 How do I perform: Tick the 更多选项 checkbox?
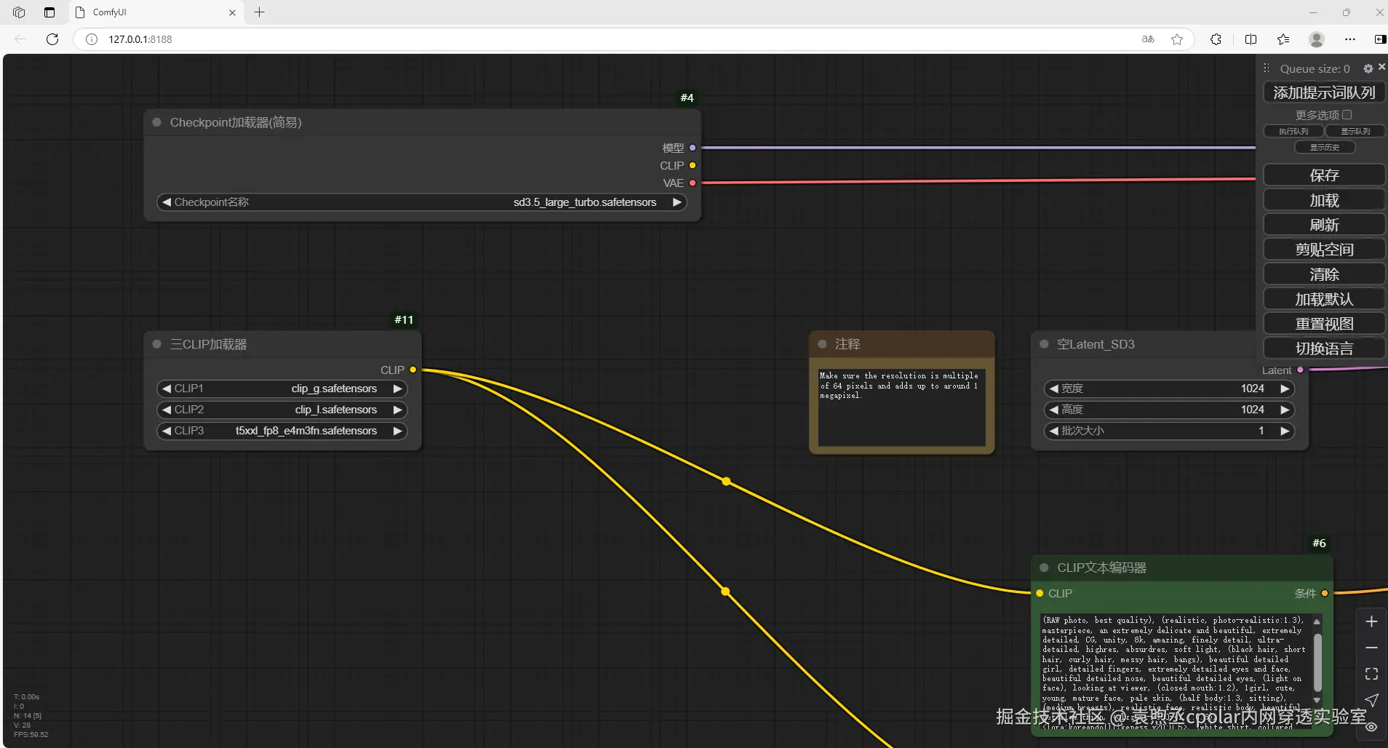tap(1347, 115)
